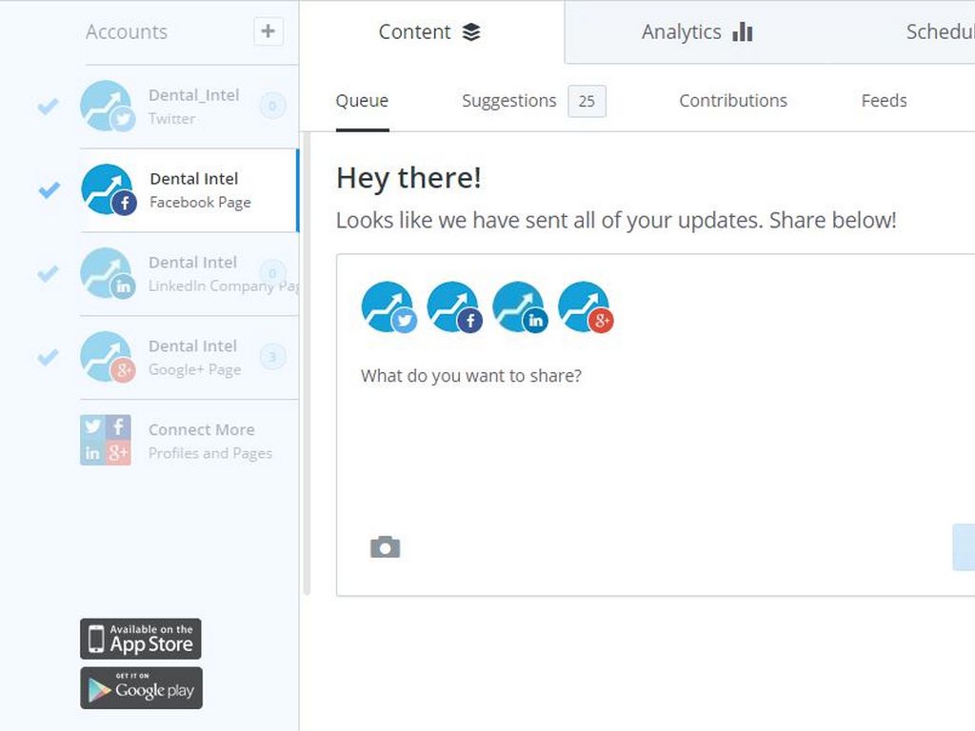Image resolution: width=975 pixels, height=731 pixels.
Task: Open the Feeds sub-tab
Action: coord(884,101)
